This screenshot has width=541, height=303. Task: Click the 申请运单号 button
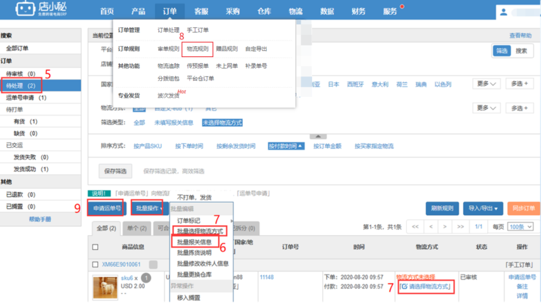[107, 208]
